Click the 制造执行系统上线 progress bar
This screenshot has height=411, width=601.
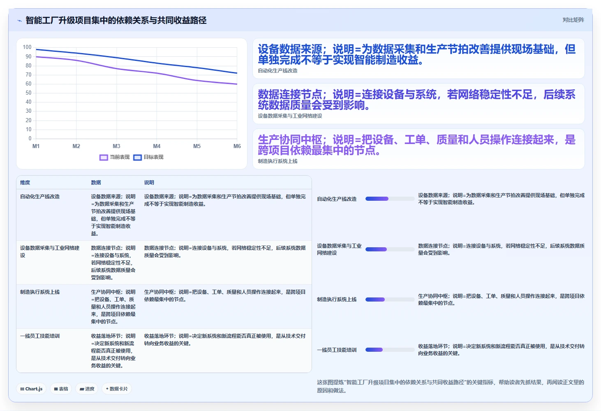390,300
